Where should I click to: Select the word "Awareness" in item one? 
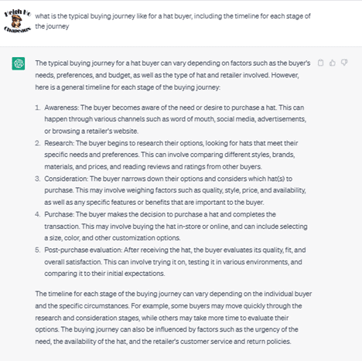point(60,107)
